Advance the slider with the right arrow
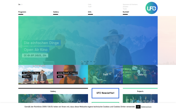Screen dimensions: 176x110 pyautogui.click(x=155, y=61)
